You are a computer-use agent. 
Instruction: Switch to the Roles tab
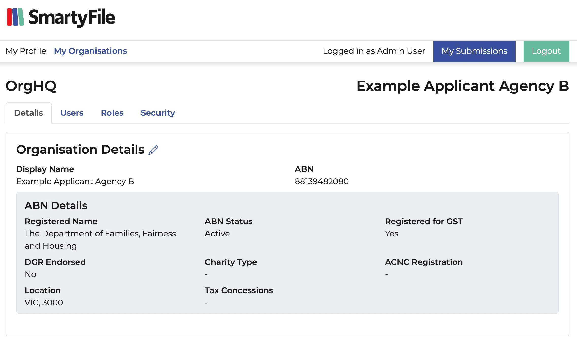[112, 113]
